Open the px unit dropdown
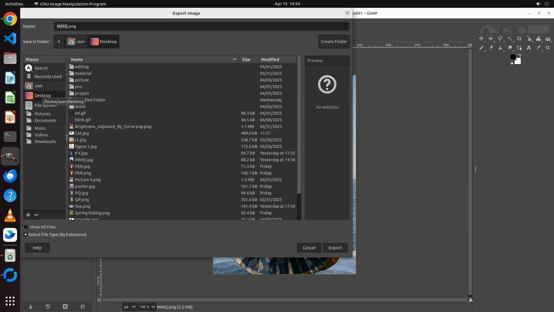Screen dimensions: 554x312 (130, 307)
